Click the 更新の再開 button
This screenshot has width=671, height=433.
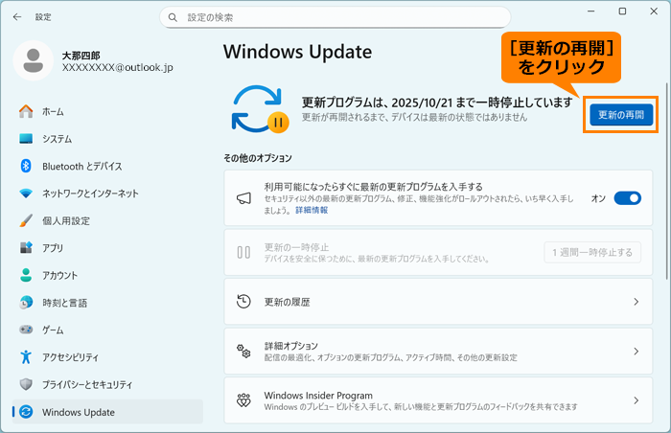pos(621,115)
